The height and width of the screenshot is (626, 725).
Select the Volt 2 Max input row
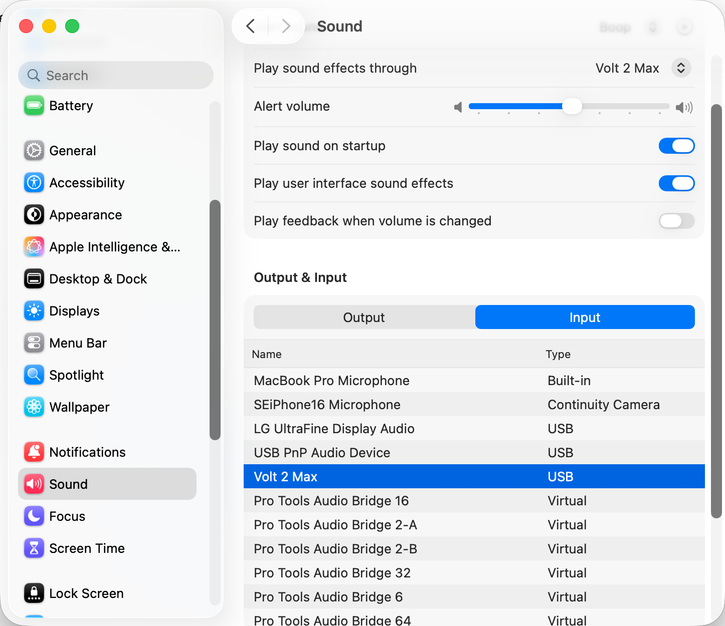[474, 477]
